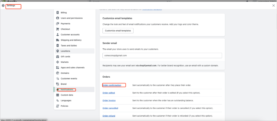Click the Settings gear icon
Screen dimensions: 277x121
pyautogui.click(x=3, y=6)
